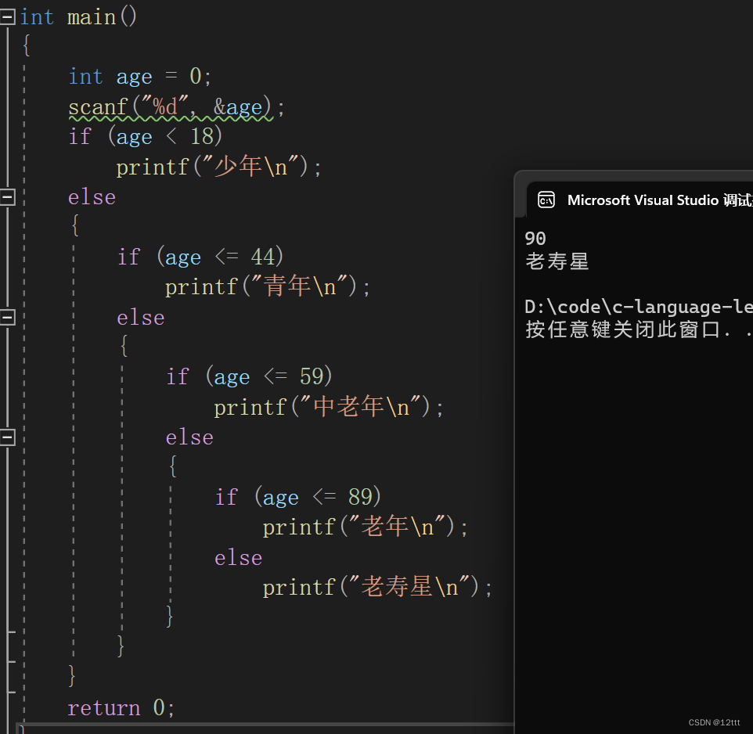
Task: Collapse the first else block fold marker
Action: click(x=7, y=197)
